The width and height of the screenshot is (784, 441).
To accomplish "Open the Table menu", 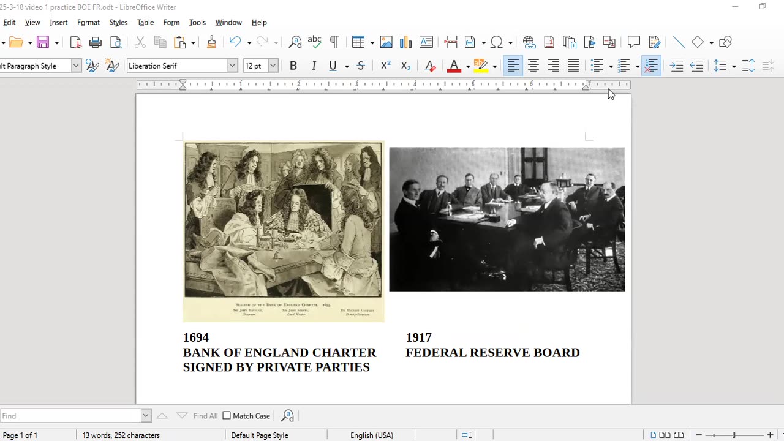I will pyautogui.click(x=145, y=22).
